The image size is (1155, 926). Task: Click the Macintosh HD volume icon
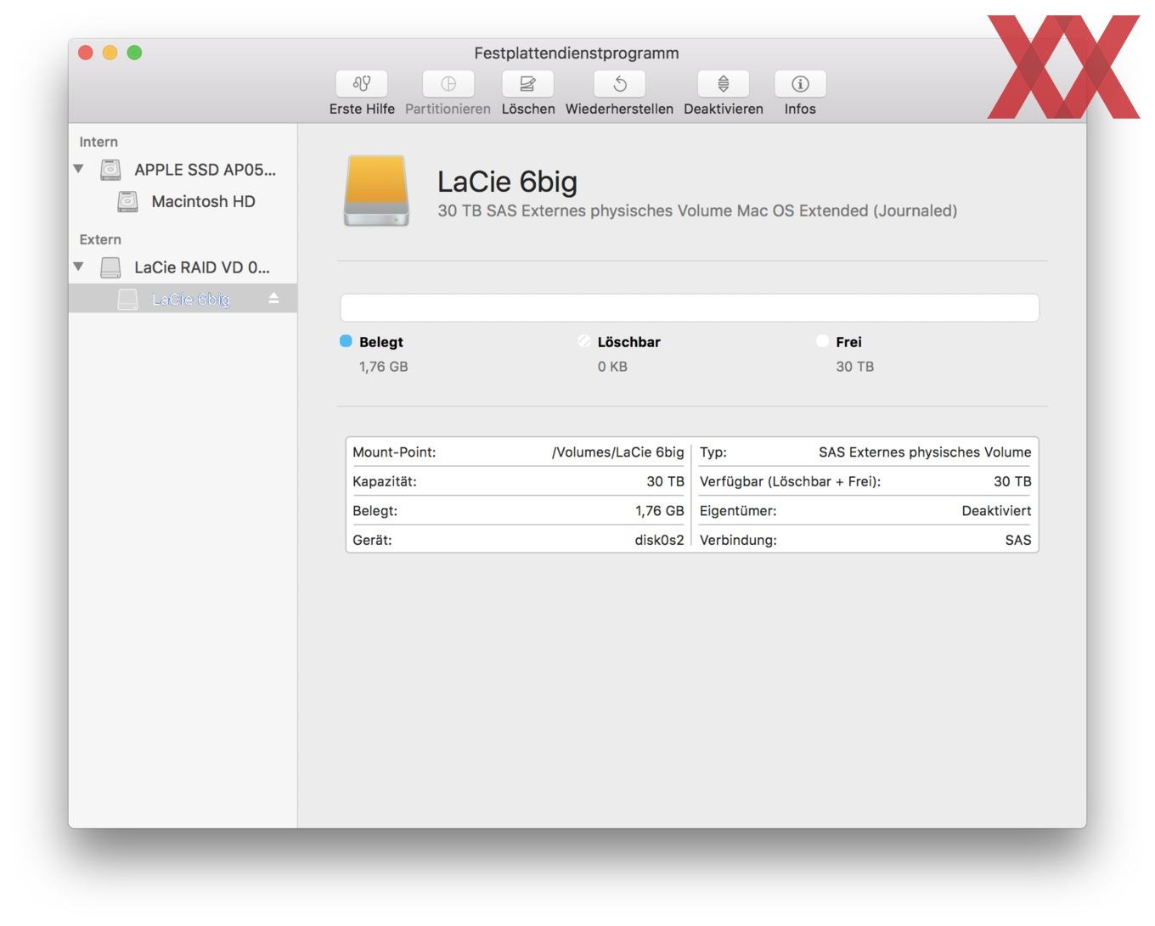pyautogui.click(x=127, y=202)
